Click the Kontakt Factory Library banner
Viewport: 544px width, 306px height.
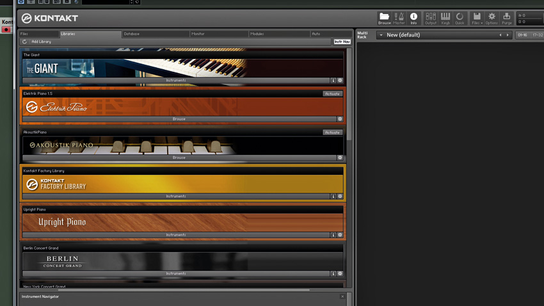coord(183,184)
